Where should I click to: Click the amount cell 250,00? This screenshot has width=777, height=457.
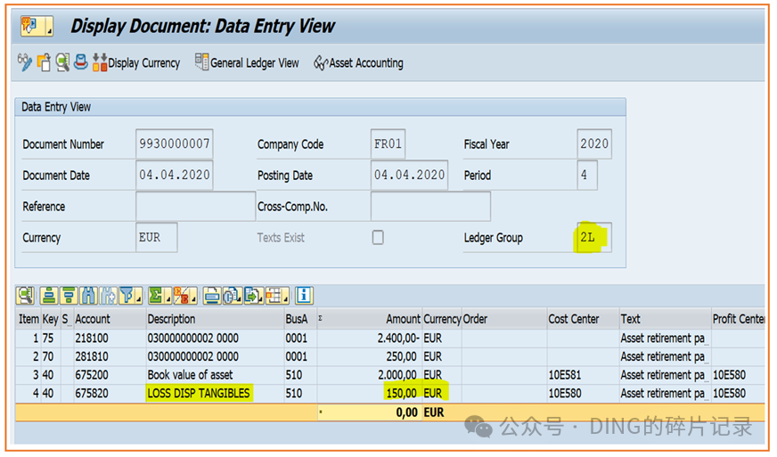[370, 356]
